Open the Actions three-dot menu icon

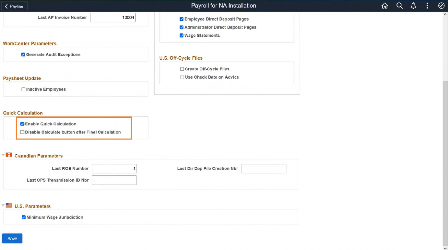click(x=427, y=6)
